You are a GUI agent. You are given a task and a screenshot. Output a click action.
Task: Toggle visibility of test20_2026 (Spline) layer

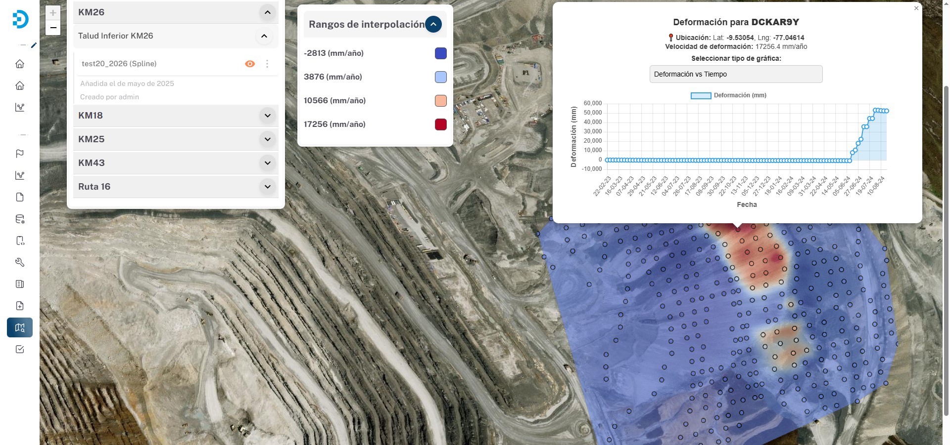[x=250, y=64]
